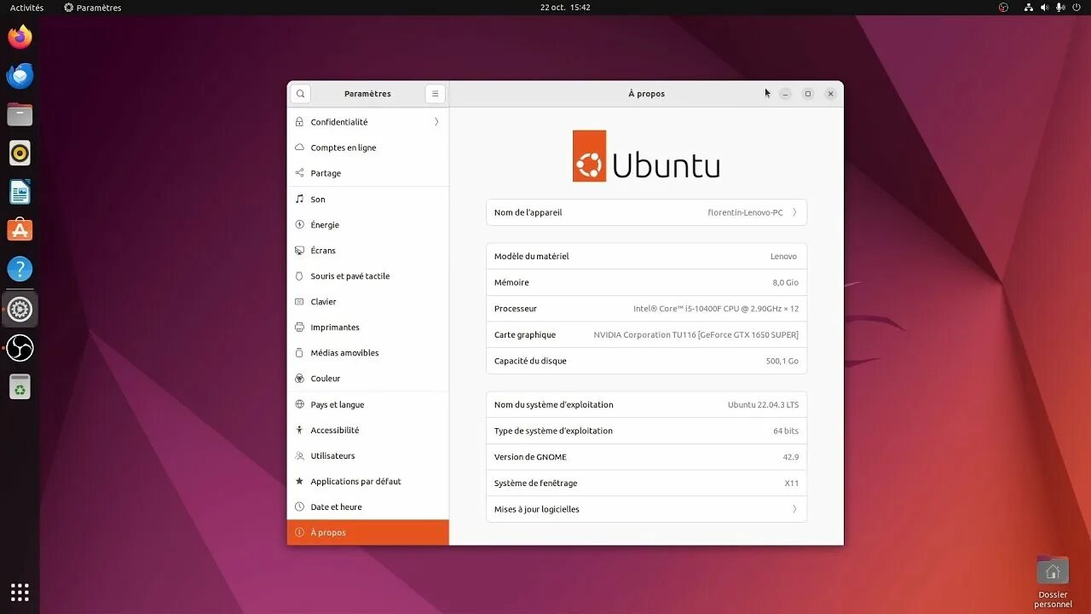This screenshot has height=614, width=1091.
Task: Open Énergie settings
Action: tap(368, 225)
